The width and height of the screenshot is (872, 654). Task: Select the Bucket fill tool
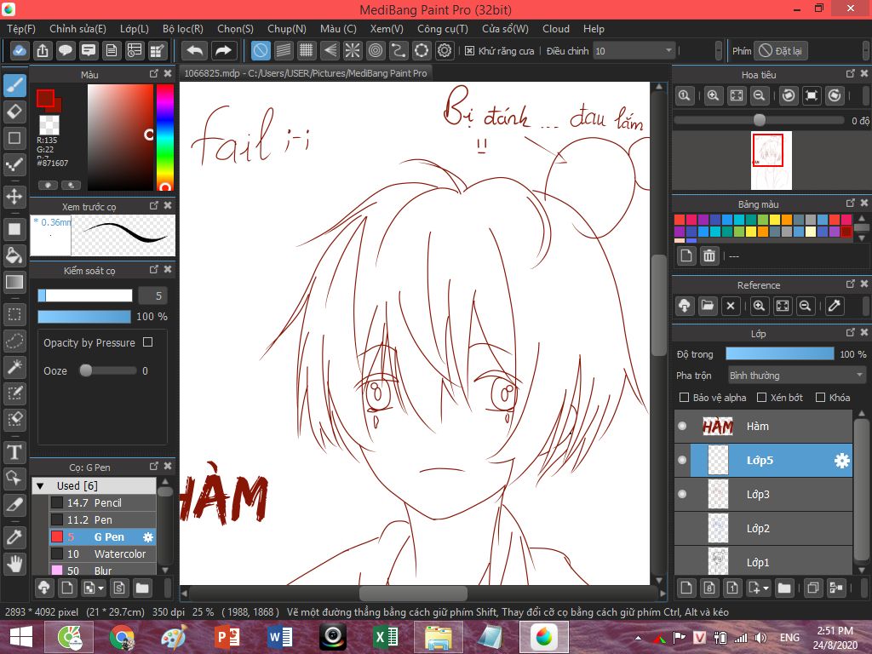click(14, 255)
